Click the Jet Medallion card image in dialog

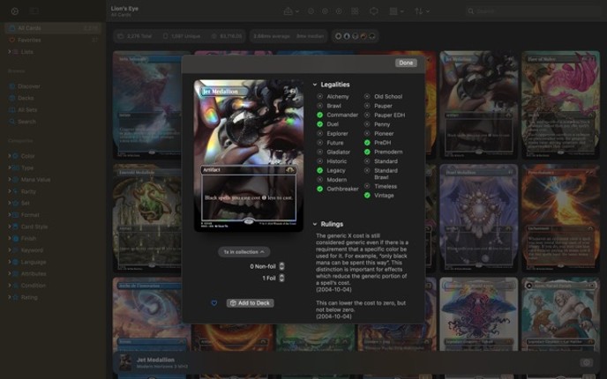pos(249,155)
